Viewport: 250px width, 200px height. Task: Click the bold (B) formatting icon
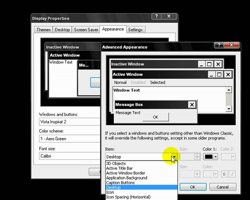(x=224, y=174)
